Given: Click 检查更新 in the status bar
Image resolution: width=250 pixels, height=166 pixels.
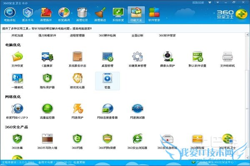Looking at the screenshot, I should (x=79, y=162).
